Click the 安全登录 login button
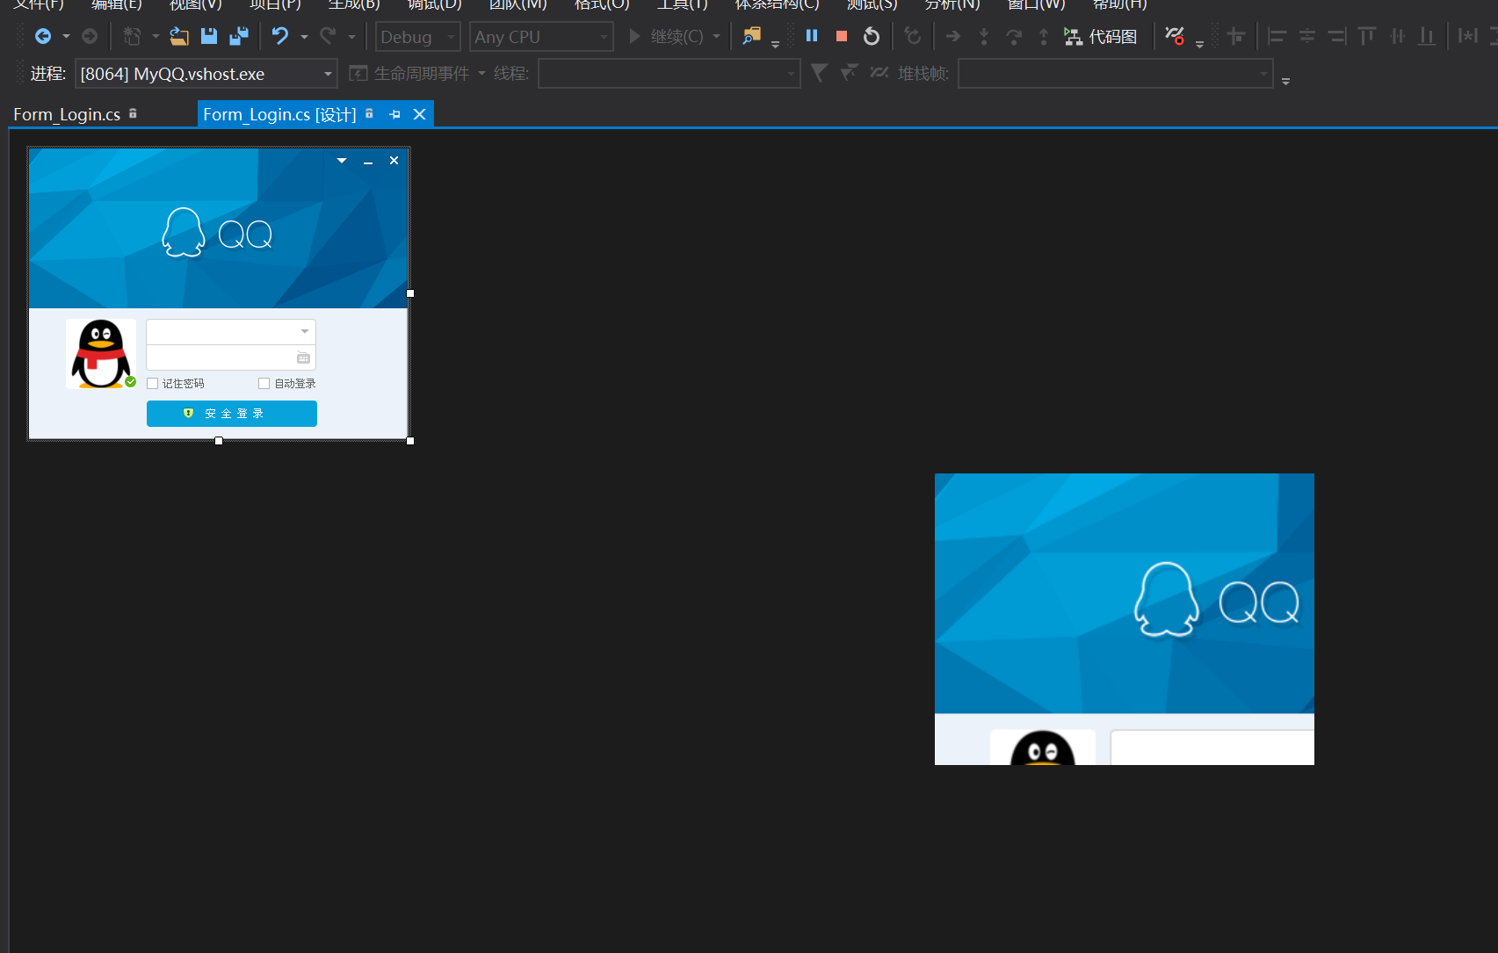The image size is (1498, 953). (232, 413)
